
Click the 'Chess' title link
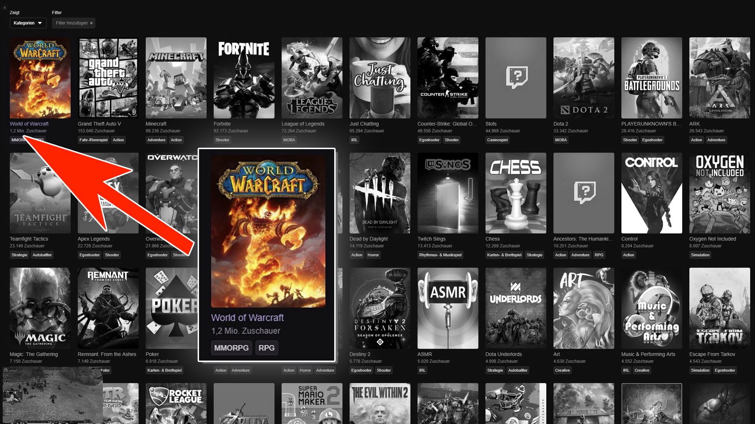click(493, 239)
